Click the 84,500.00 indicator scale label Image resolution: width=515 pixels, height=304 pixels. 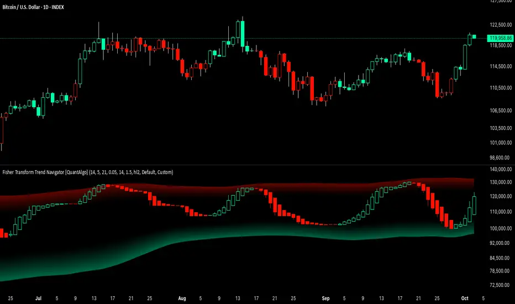pyautogui.click(x=501, y=258)
